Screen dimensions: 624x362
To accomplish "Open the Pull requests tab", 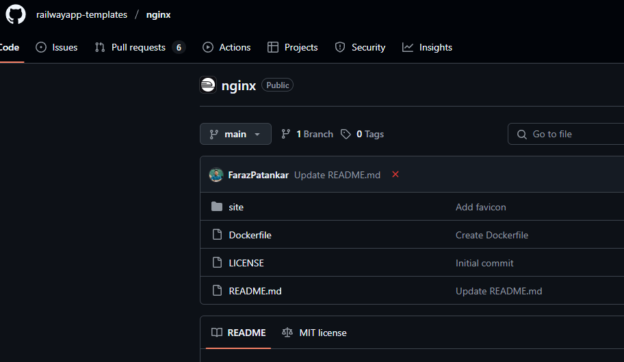I will tap(139, 47).
